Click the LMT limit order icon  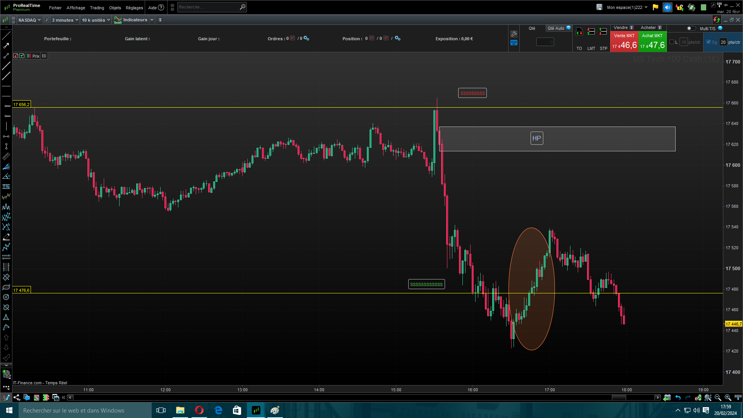pyautogui.click(x=591, y=32)
